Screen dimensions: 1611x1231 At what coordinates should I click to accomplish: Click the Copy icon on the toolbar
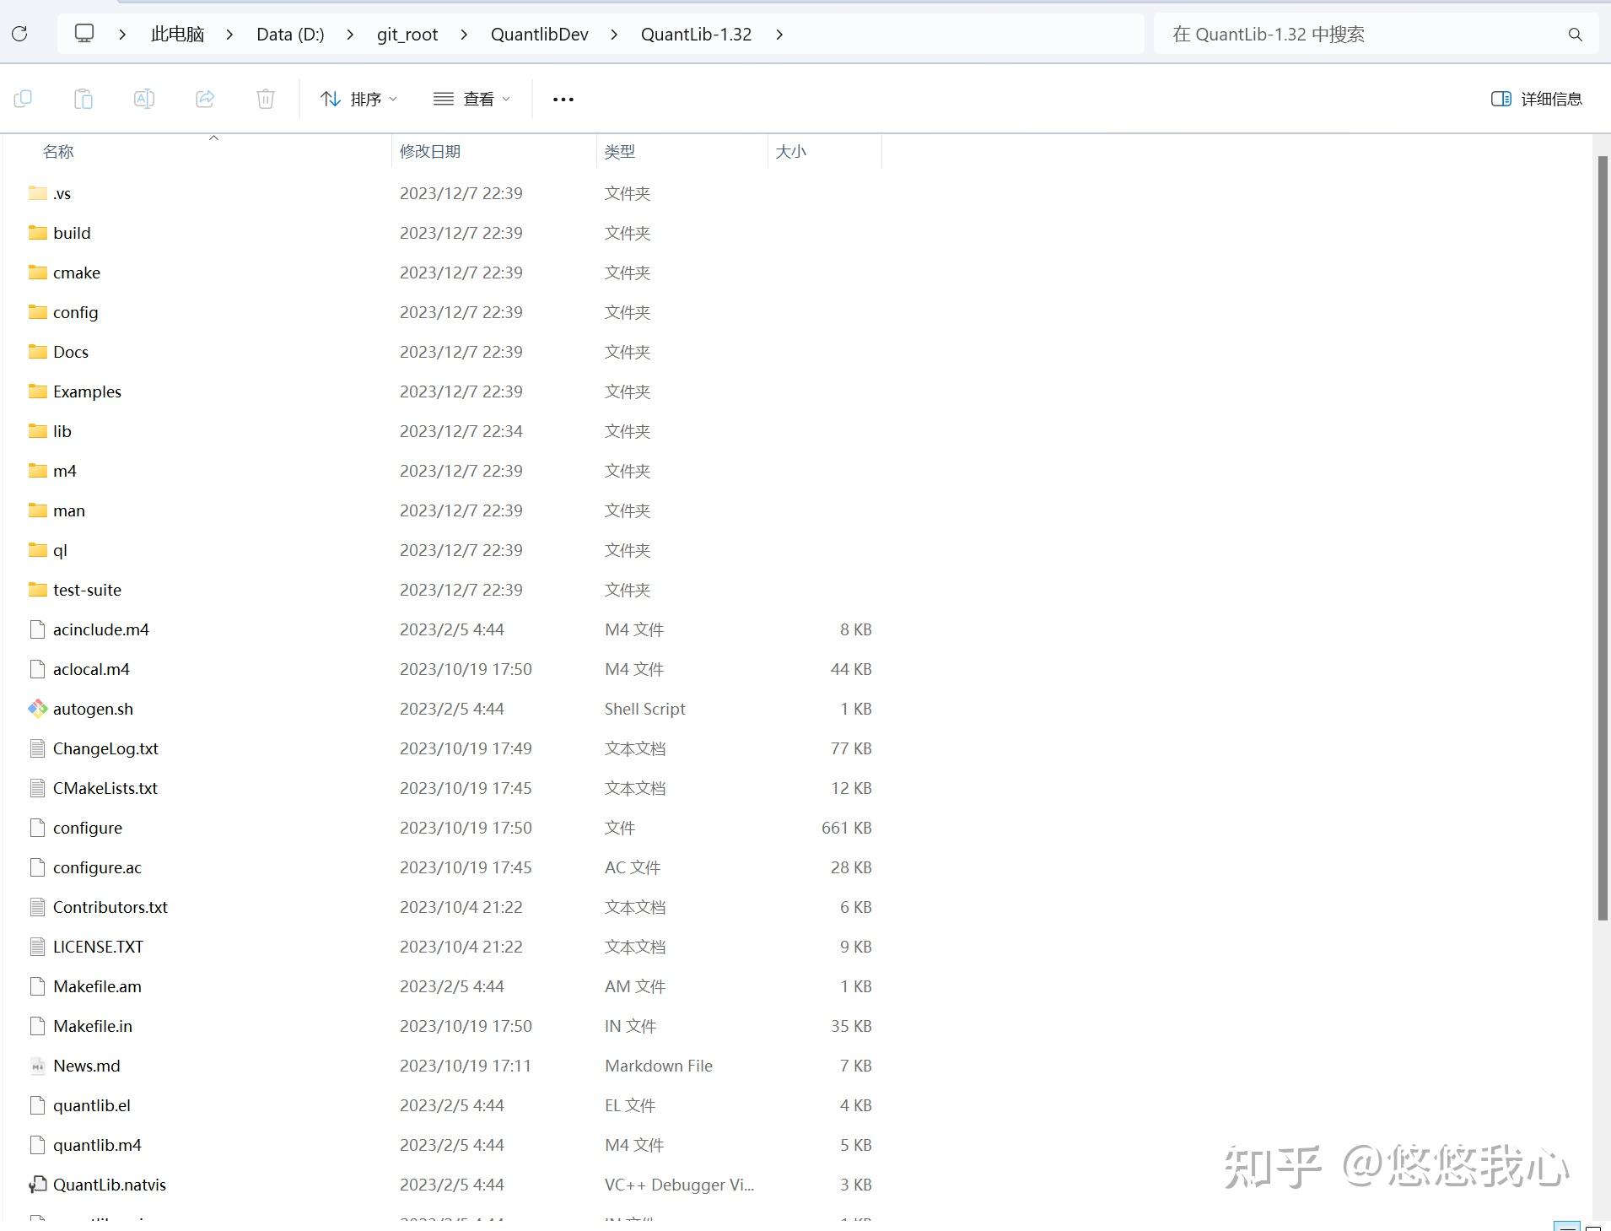coord(23,99)
